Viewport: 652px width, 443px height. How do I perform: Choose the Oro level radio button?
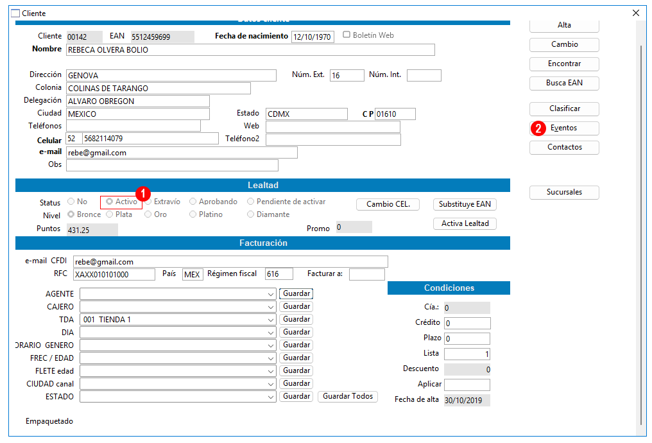[148, 214]
